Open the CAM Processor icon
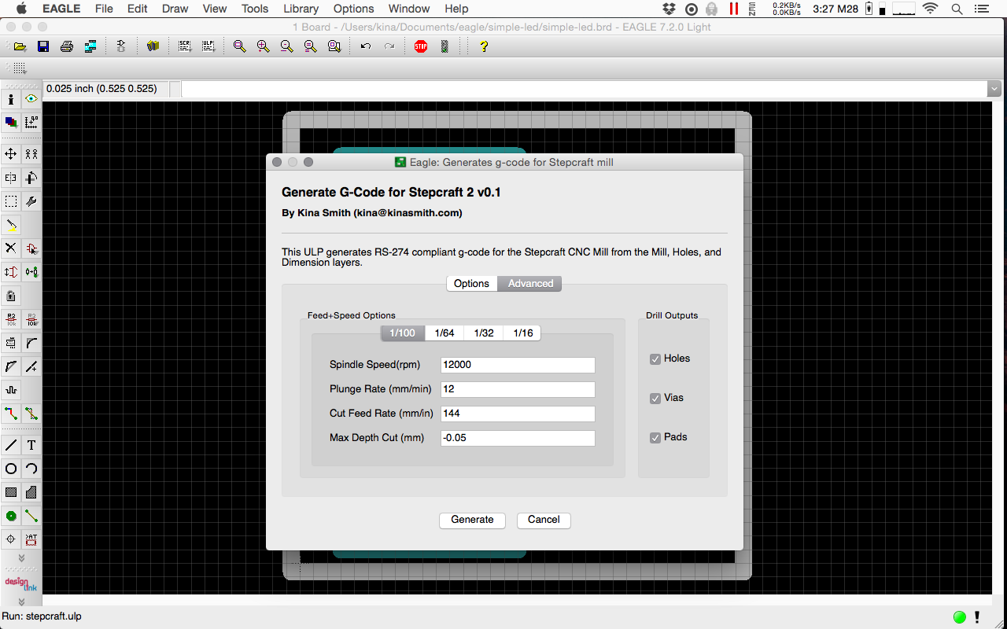 point(90,46)
